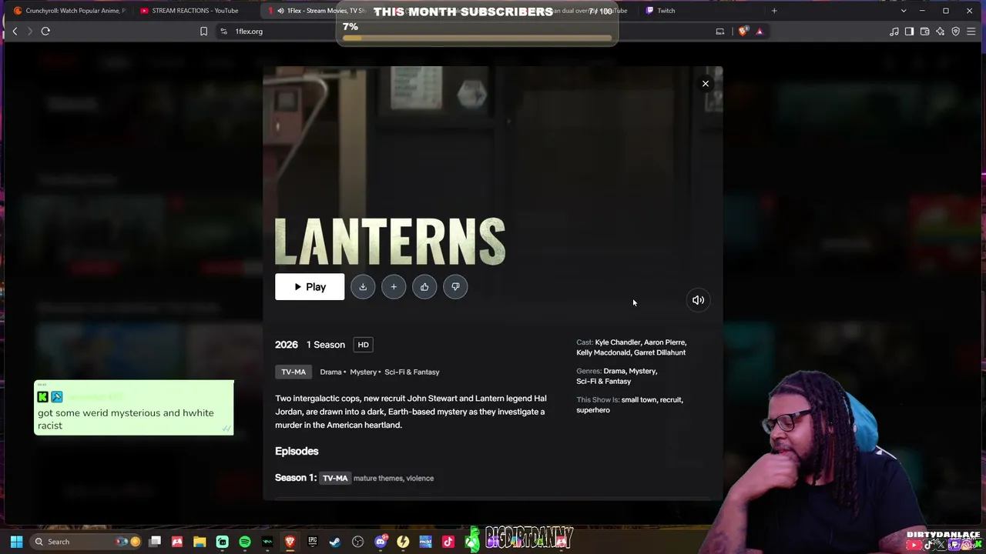Open Spotify from the taskbar
The height and width of the screenshot is (554, 986).
245,542
